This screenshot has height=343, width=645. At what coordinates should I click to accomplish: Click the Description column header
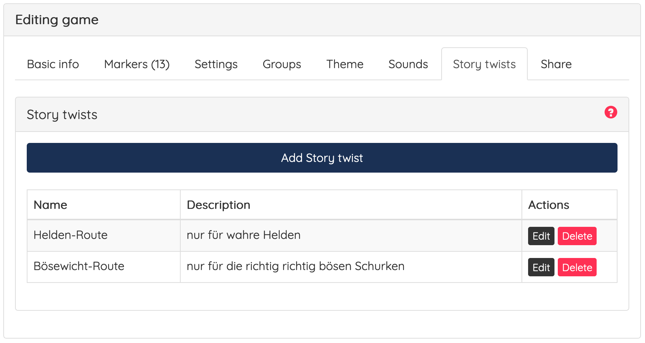coord(218,205)
